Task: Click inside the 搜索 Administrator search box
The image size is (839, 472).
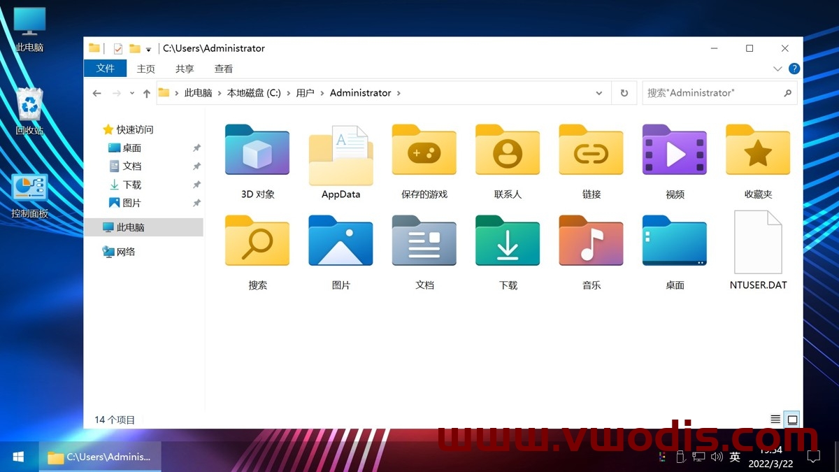Action: tap(706, 92)
